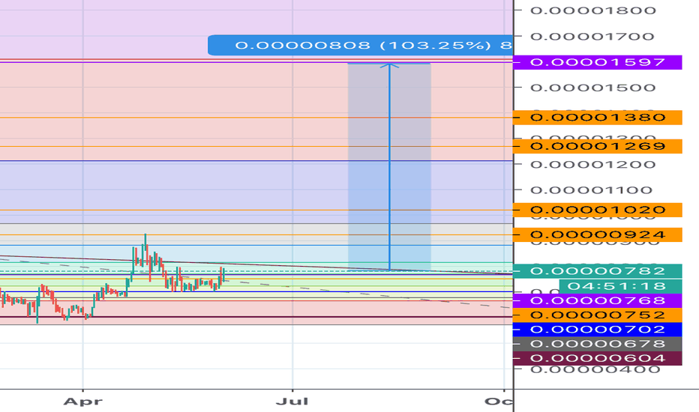
Task: Click the bar countdown timer 04:51:18
Action: 620,286
